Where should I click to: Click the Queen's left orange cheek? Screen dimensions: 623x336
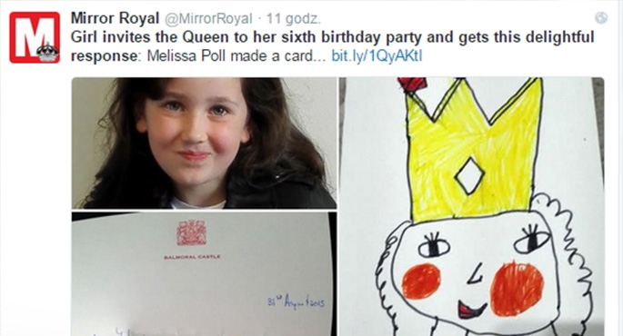[x=422, y=281]
